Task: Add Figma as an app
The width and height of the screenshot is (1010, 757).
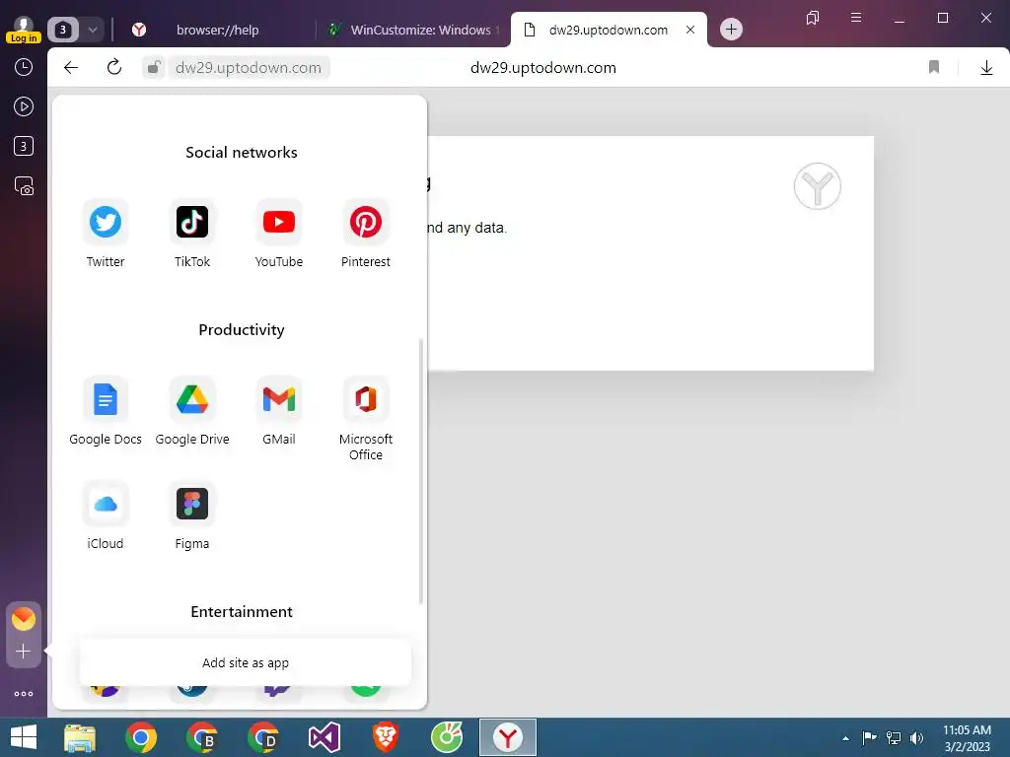Action: coord(192,504)
